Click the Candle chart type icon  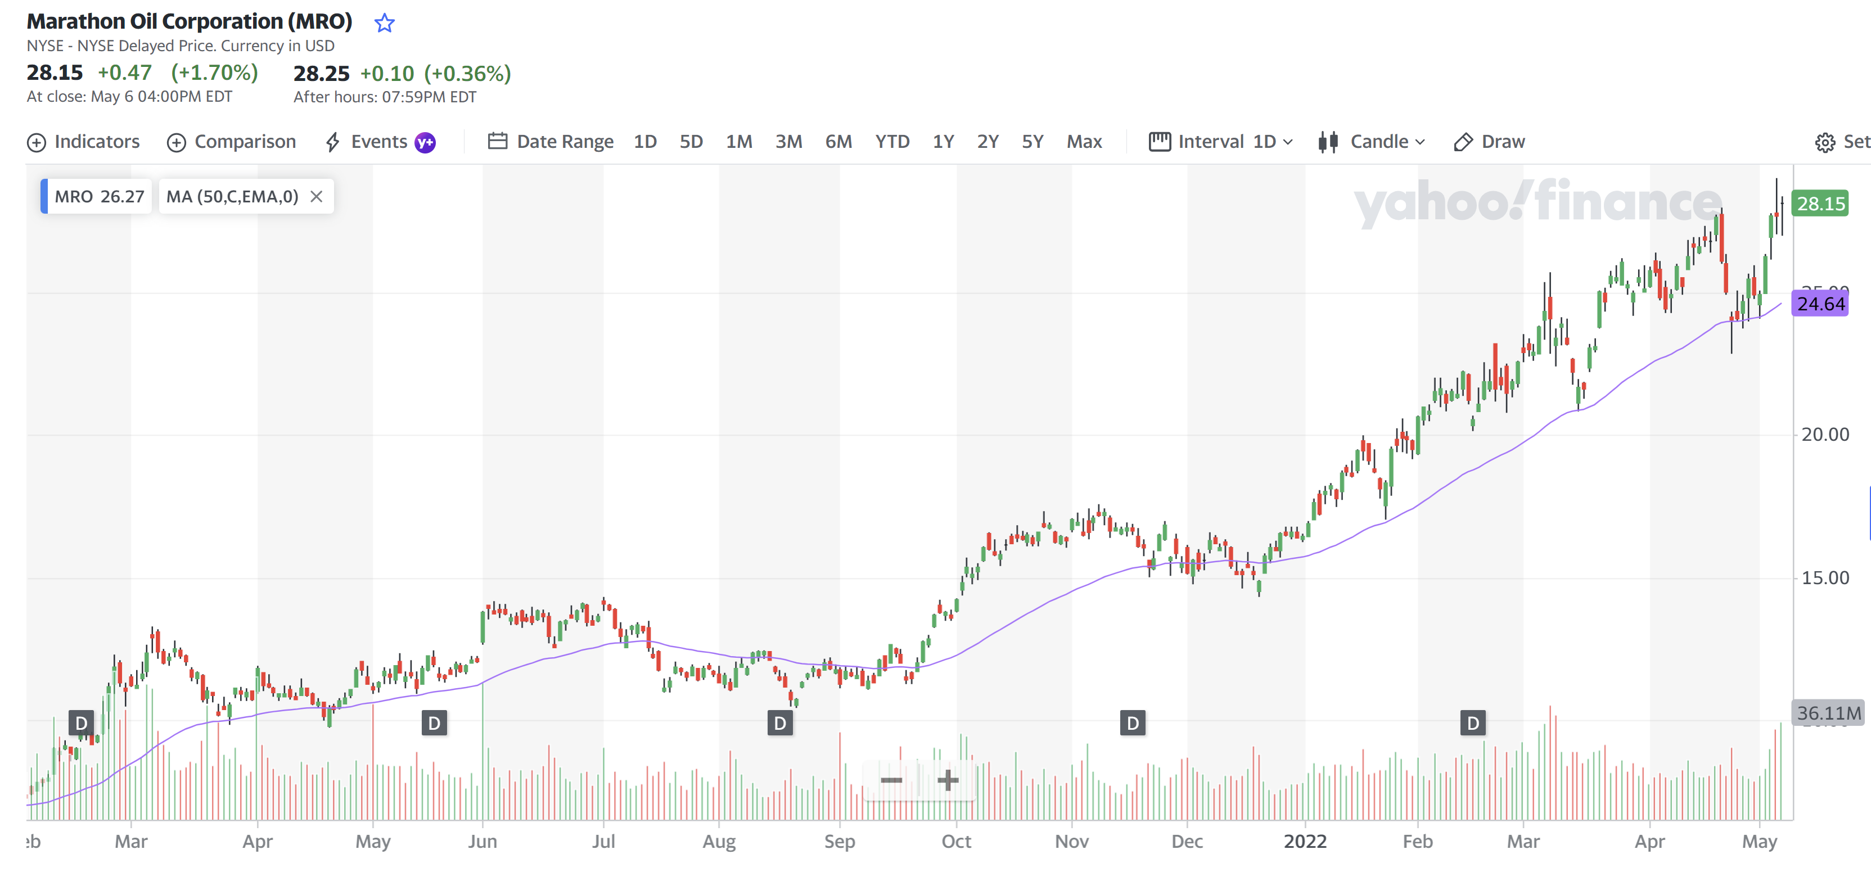[1328, 142]
